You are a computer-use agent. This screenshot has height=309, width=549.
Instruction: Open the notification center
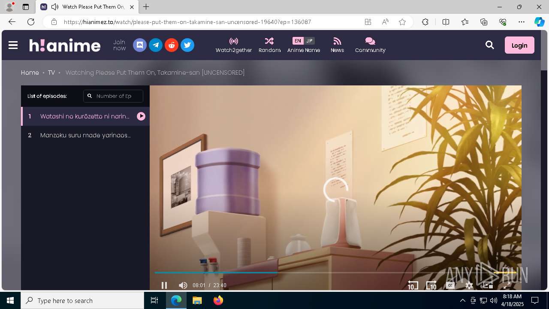[535, 300]
